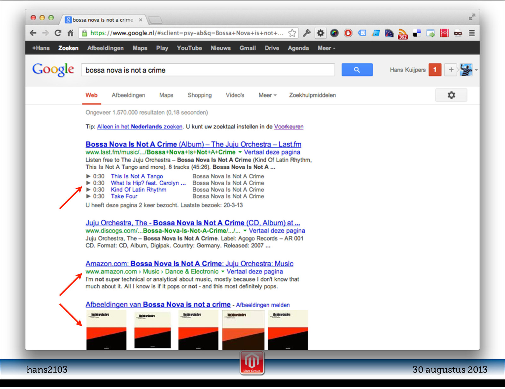The width and height of the screenshot is (505, 389).
Task: Open the first album cover thumbnail
Action: coord(106,330)
